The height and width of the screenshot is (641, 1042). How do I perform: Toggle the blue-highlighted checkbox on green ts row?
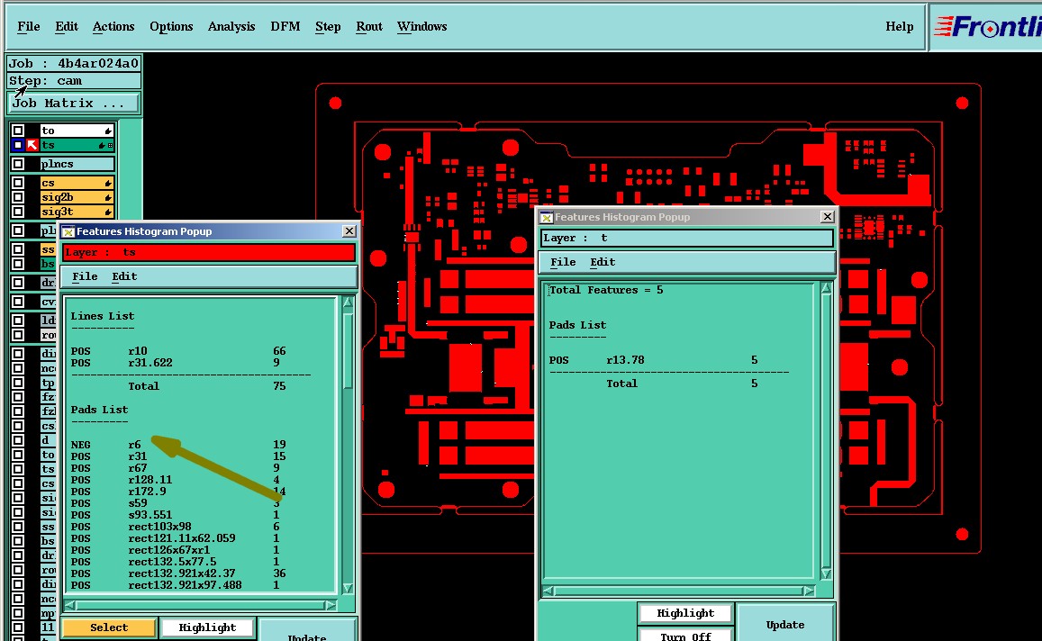(18, 145)
